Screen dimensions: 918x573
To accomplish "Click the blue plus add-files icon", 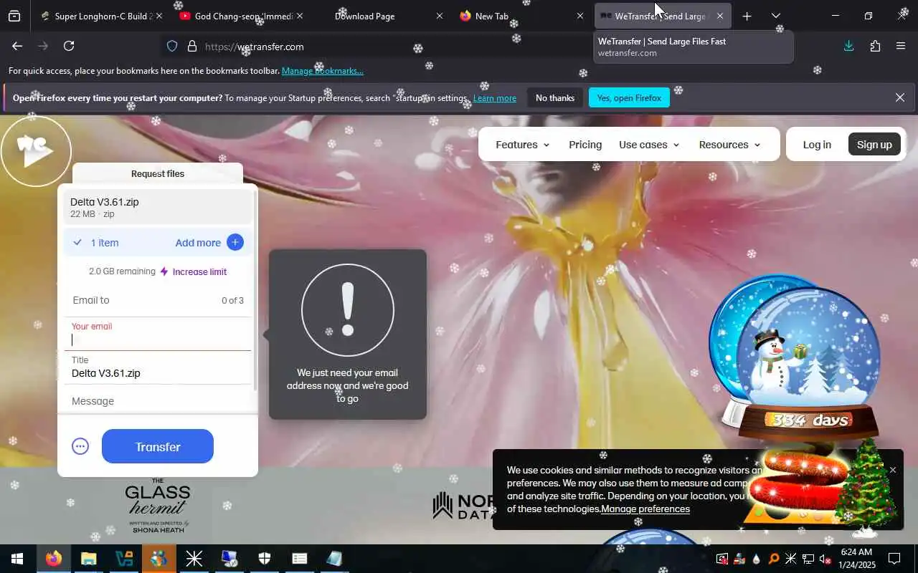I will (235, 242).
